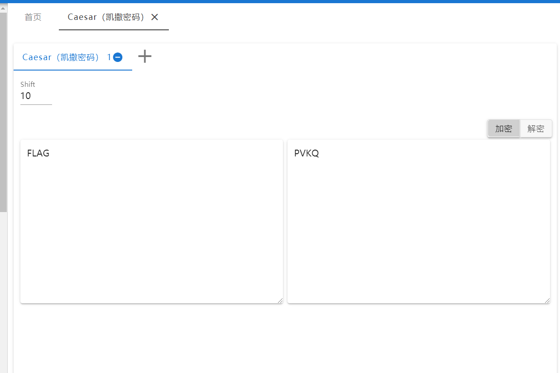Image resolution: width=560 pixels, height=373 pixels.
Task: Grab the resize handle of the FLAG textarea
Action: 280,301
